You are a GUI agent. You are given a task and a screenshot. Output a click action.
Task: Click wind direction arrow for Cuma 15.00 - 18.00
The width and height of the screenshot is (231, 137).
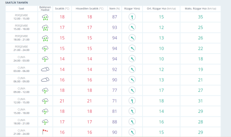point(132,111)
